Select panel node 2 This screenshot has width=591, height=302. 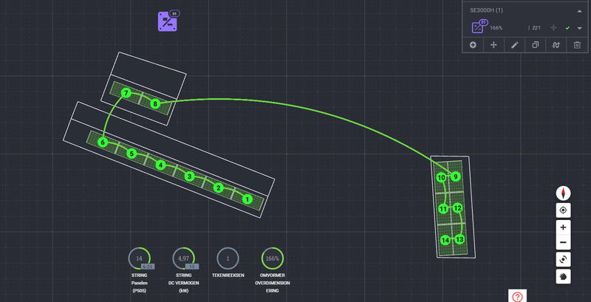[x=218, y=188]
